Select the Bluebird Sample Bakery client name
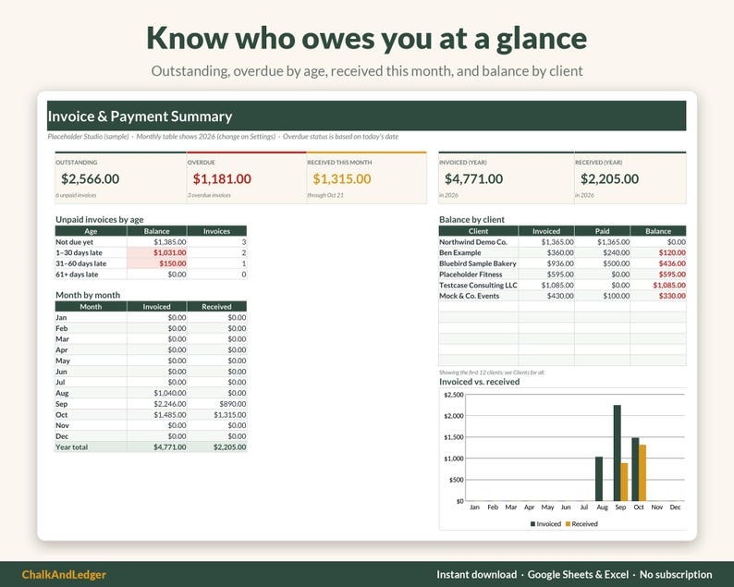Image resolution: width=734 pixels, height=587 pixels. pos(478,263)
